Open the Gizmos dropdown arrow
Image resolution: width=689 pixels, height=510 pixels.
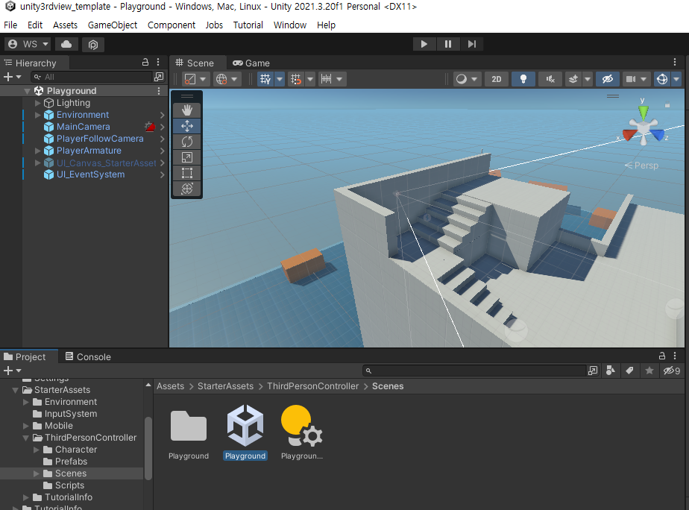(676, 79)
